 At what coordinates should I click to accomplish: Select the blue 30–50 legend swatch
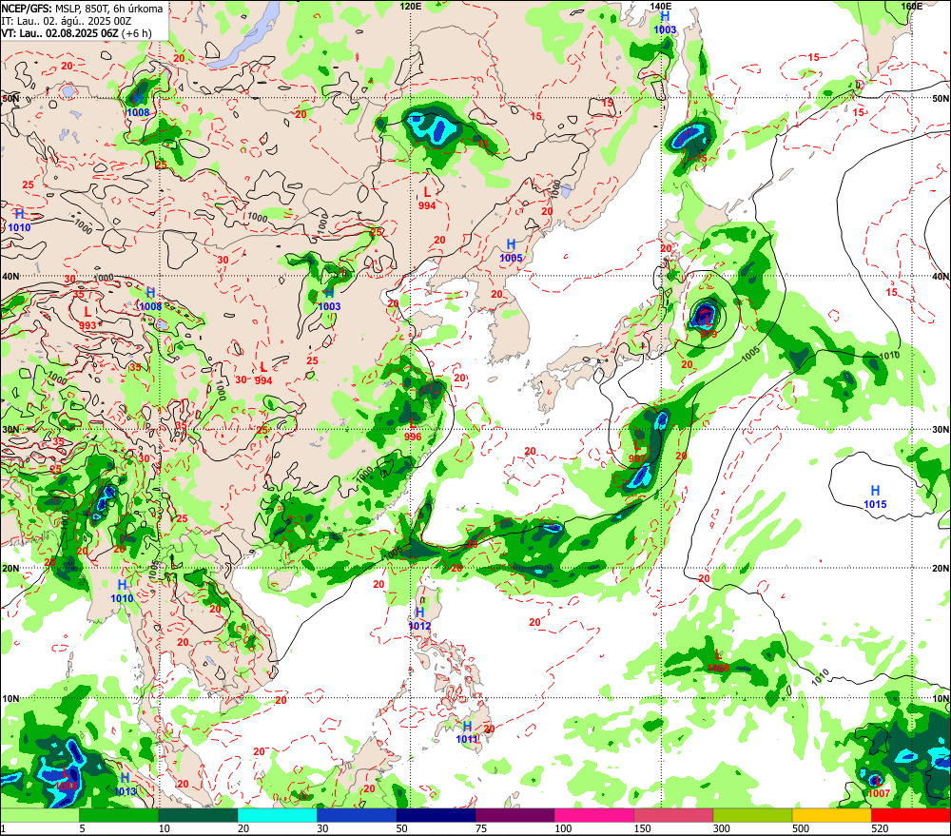point(356,815)
